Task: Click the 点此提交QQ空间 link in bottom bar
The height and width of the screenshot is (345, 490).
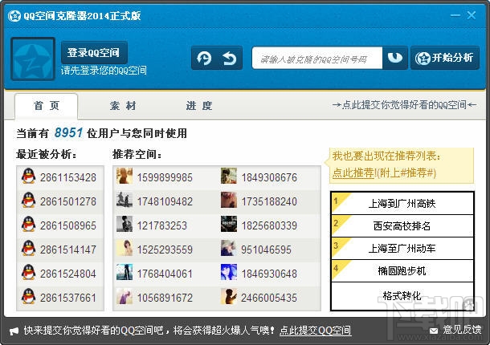Action: click(x=316, y=331)
